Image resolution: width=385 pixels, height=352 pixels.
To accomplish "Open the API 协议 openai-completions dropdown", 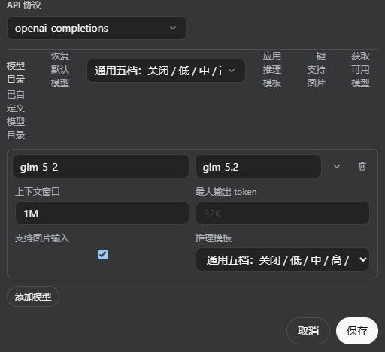I will pyautogui.click(x=97, y=28).
